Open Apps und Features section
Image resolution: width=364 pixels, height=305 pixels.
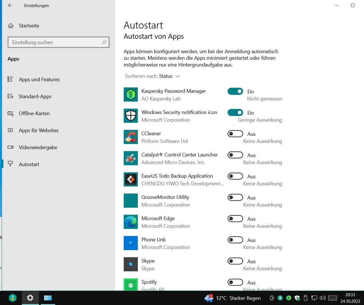[x=39, y=79]
